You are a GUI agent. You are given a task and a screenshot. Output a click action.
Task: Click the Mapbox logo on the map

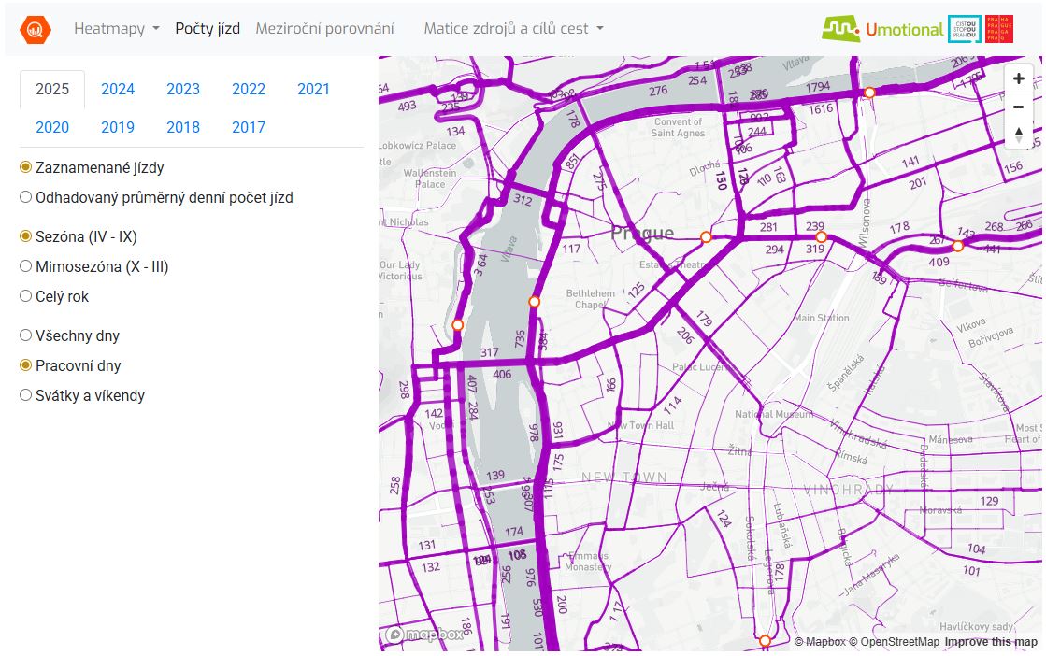(424, 635)
